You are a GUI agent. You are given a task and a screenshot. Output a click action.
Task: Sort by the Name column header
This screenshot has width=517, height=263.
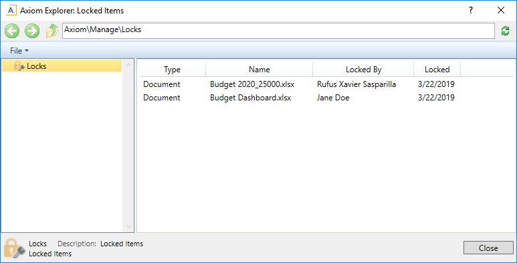(x=259, y=70)
